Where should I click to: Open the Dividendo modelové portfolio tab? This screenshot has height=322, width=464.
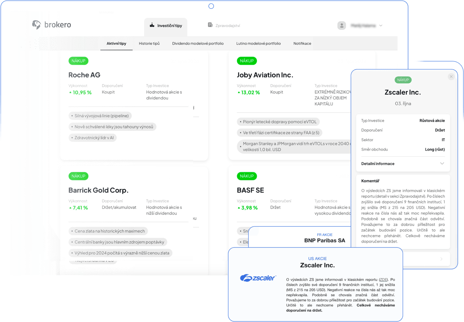tap(198, 43)
